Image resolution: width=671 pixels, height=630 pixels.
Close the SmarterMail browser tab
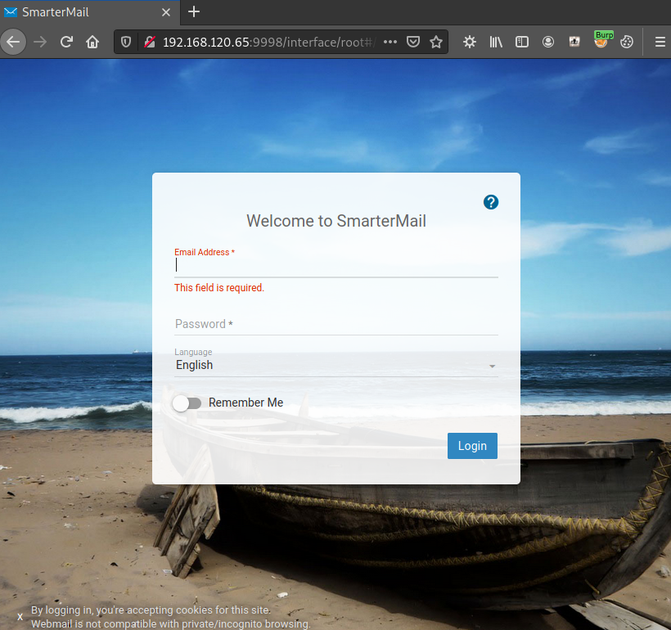[166, 12]
